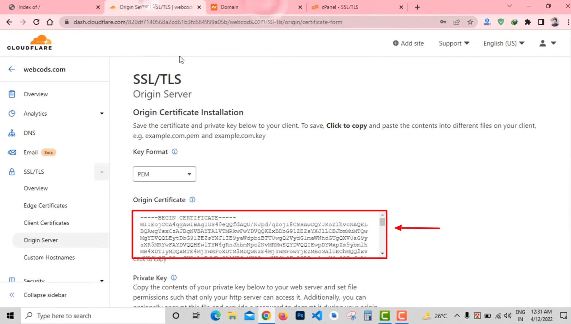Click the webcods.com site name

(x=45, y=69)
